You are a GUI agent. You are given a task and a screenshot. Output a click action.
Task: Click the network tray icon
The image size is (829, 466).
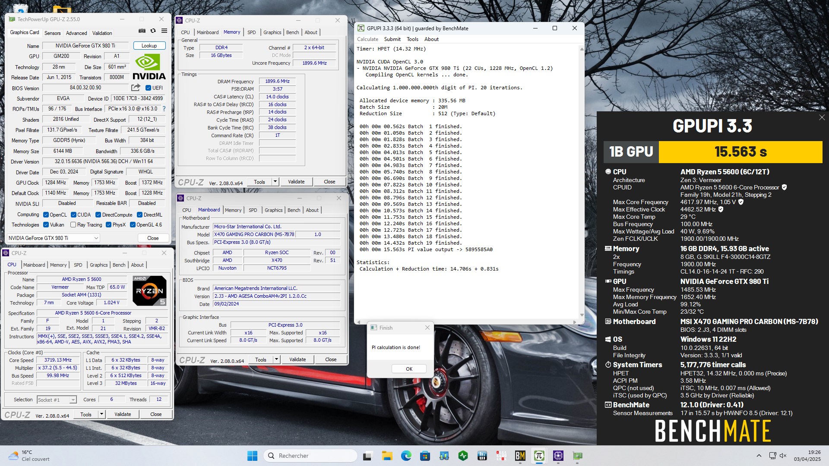click(772, 456)
